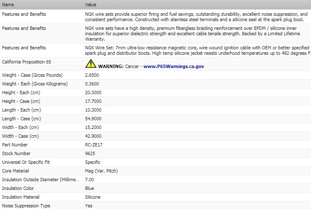311x209 pixels.
Task: Select the Insulation Material label
Action: pos(21,197)
